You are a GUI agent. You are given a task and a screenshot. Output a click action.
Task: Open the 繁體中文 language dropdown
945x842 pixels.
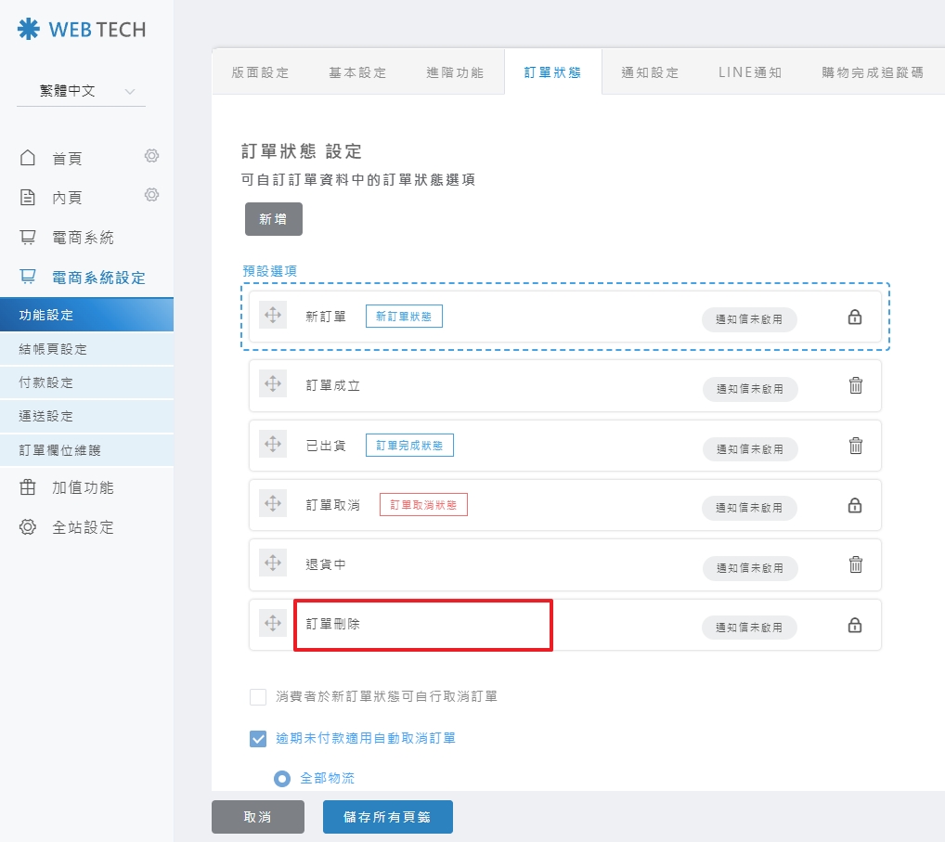pyautogui.click(x=81, y=91)
